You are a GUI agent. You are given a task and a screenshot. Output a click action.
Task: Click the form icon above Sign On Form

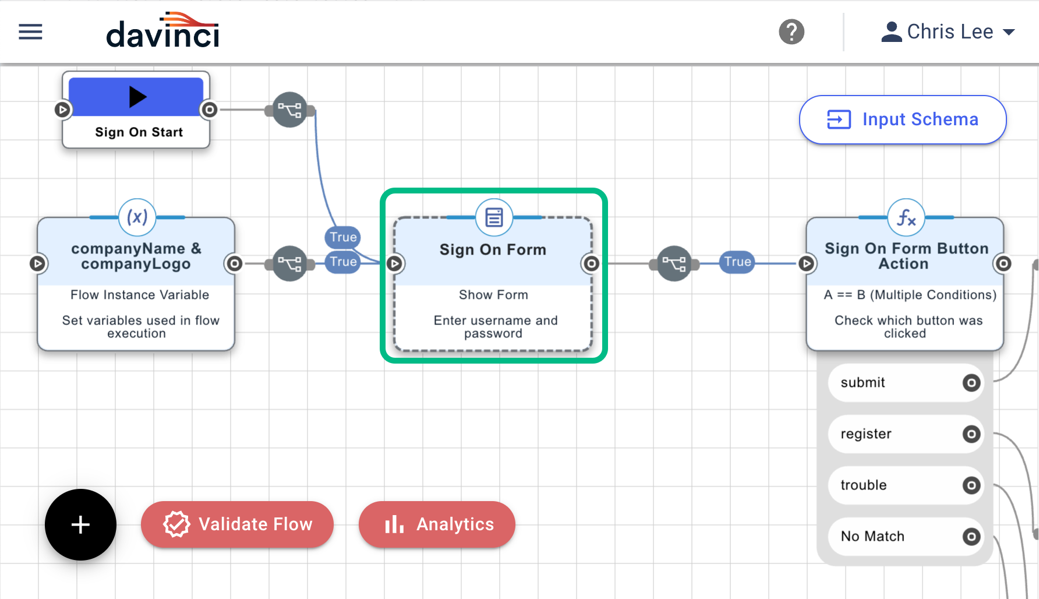pyautogui.click(x=493, y=217)
